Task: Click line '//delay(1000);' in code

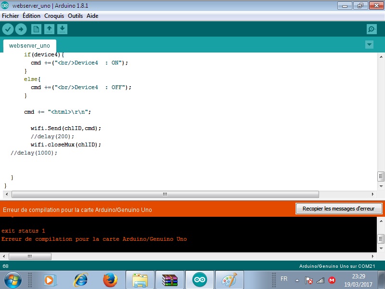Action: click(x=34, y=153)
